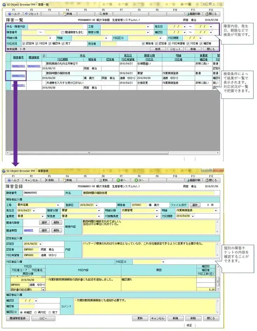Toggle the 対応希望者 checkbox

point(170,44)
